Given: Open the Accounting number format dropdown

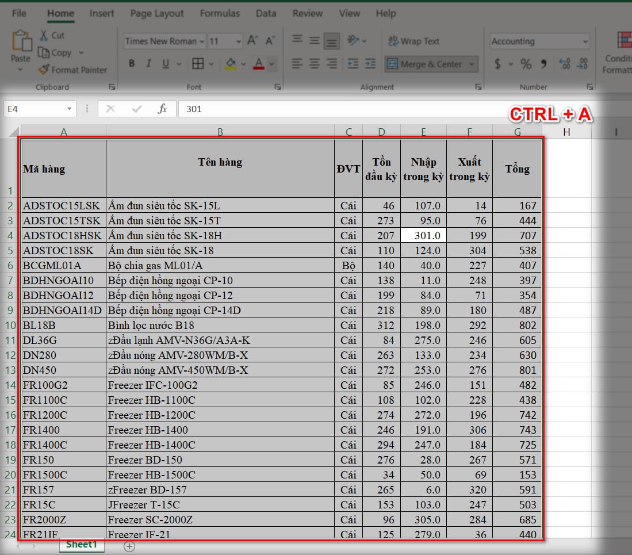Looking at the screenshot, I should (x=585, y=41).
